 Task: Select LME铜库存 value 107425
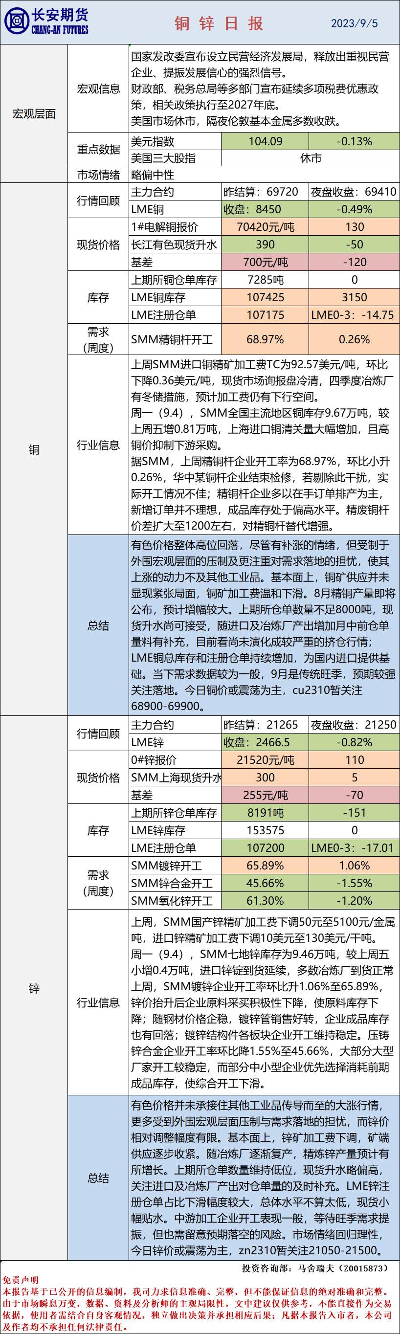click(266, 297)
